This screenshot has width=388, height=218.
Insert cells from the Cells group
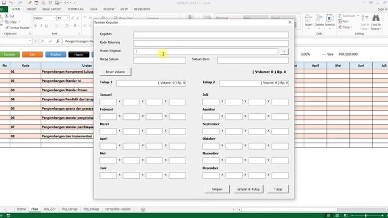click(x=309, y=22)
